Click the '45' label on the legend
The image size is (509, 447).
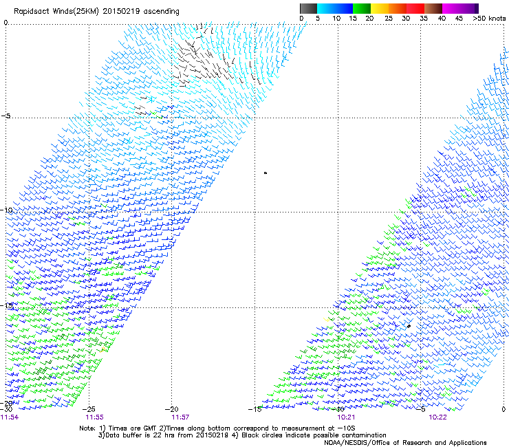(x=459, y=19)
